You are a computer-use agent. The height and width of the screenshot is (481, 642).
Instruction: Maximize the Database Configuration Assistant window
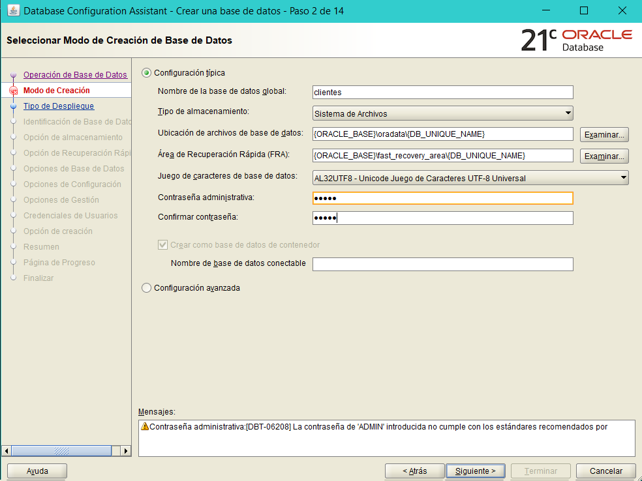585,10
